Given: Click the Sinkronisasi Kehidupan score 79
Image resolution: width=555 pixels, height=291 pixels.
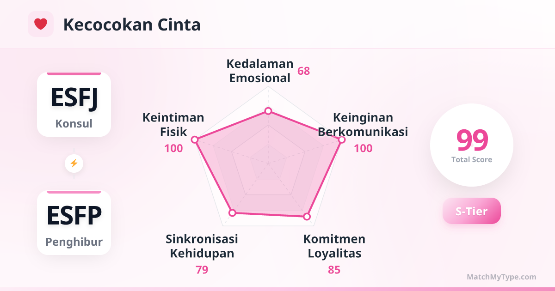Looking at the screenshot, I should click(x=202, y=270).
